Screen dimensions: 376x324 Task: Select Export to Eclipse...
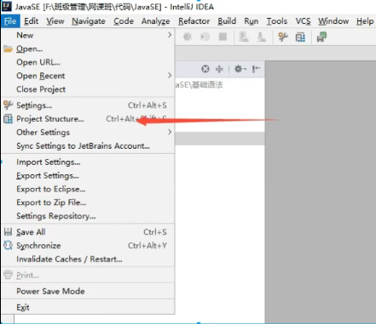coord(88,189)
